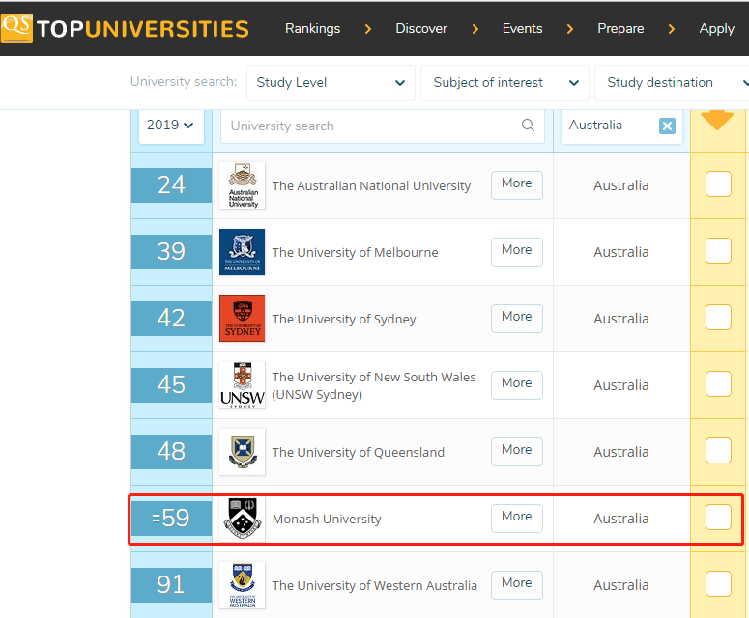The width and height of the screenshot is (749, 618).
Task: Click the UNSW Sydney logo
Action: [242, 385]
